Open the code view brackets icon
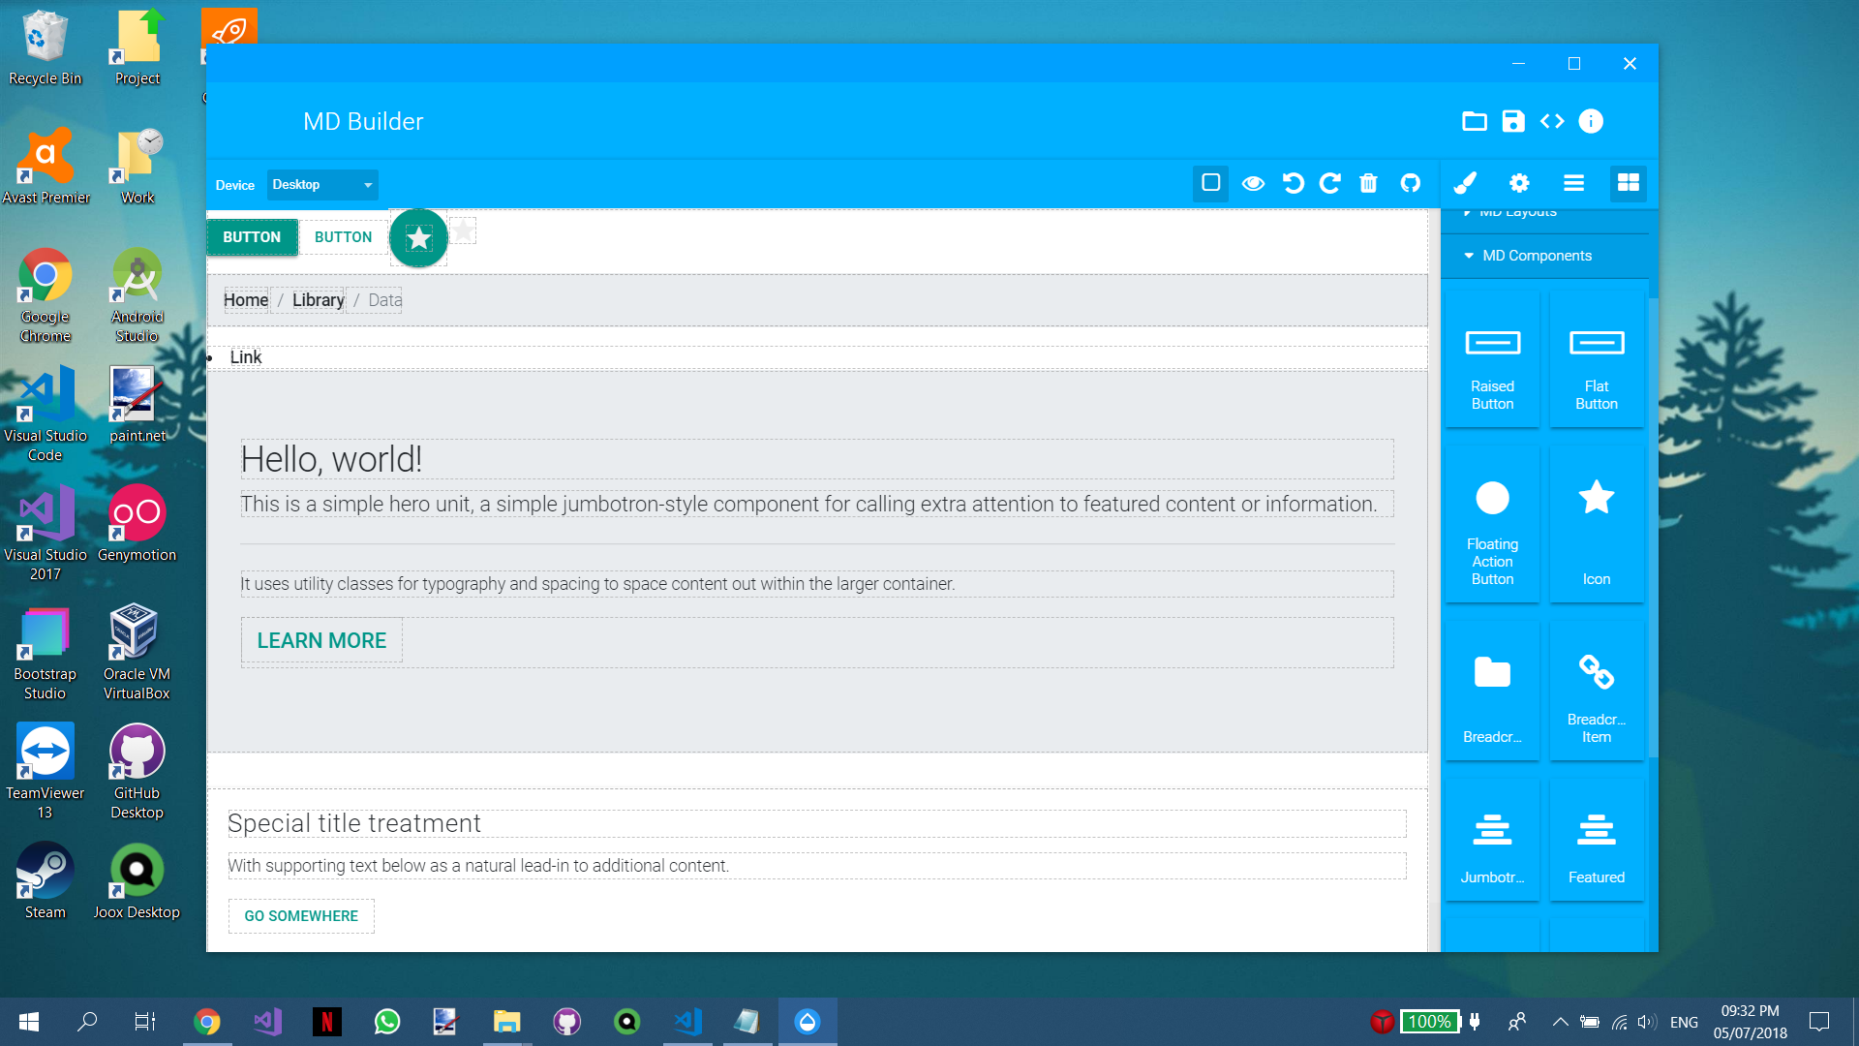The width and height of the screenshot is (1859, 1046). (x=1552, y=121)
